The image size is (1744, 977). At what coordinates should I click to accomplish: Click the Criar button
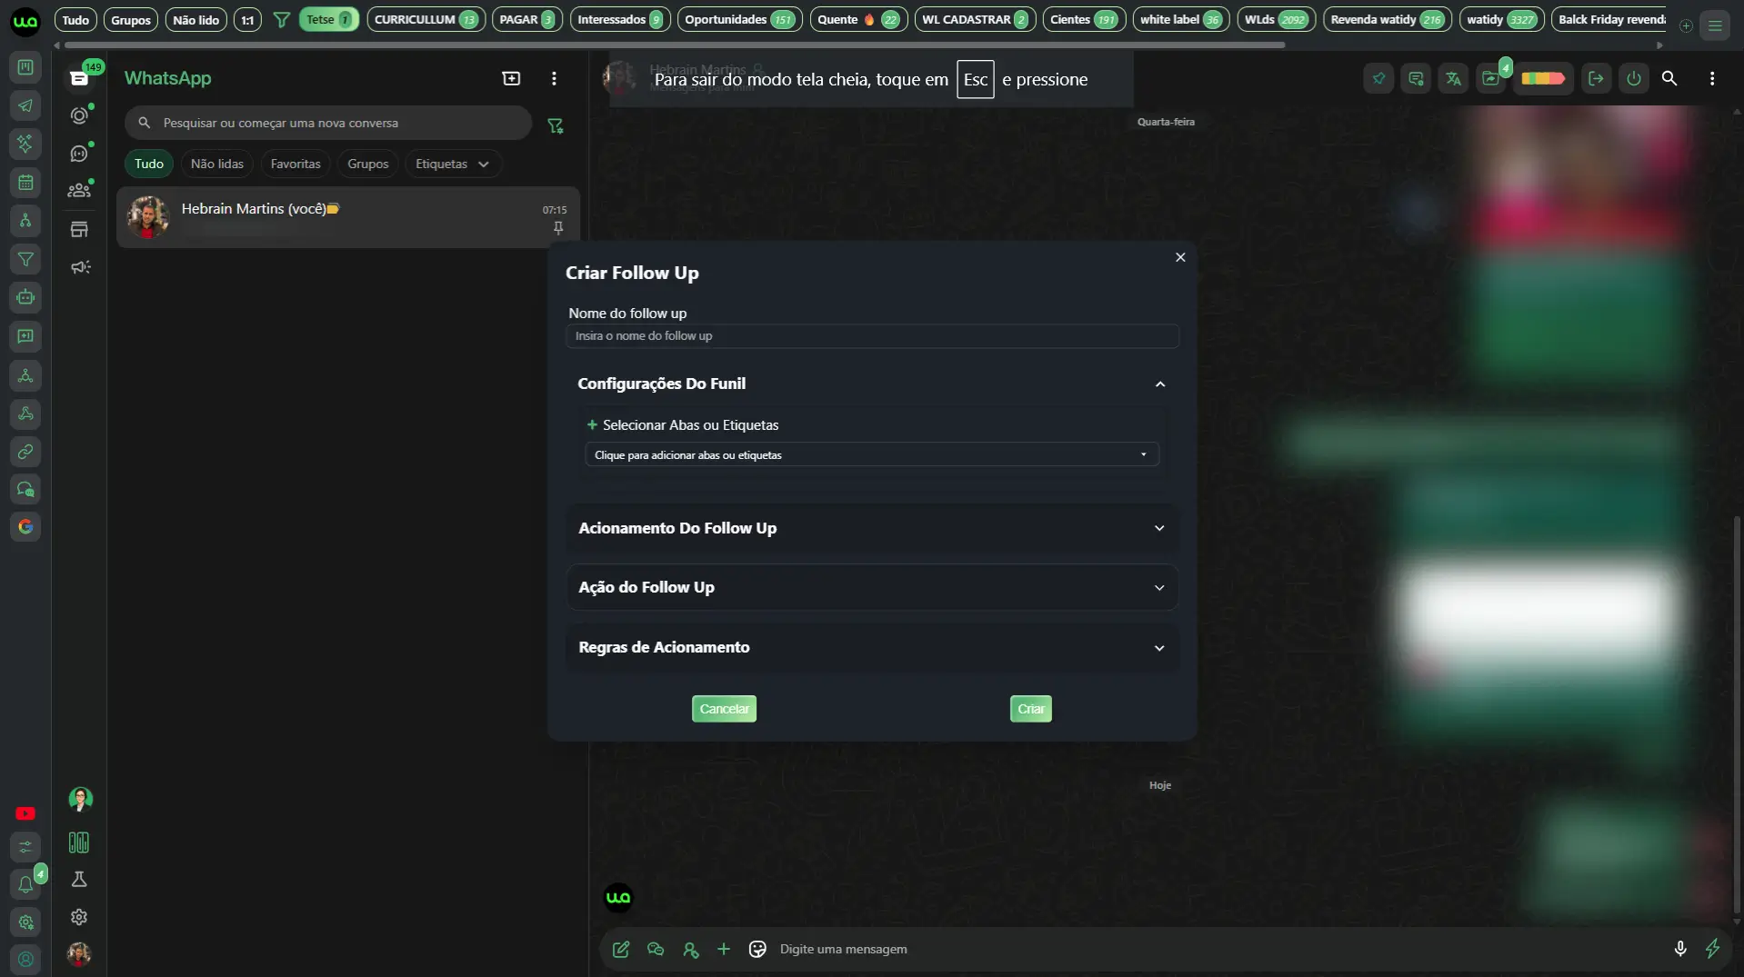(x=1030, y=709)
